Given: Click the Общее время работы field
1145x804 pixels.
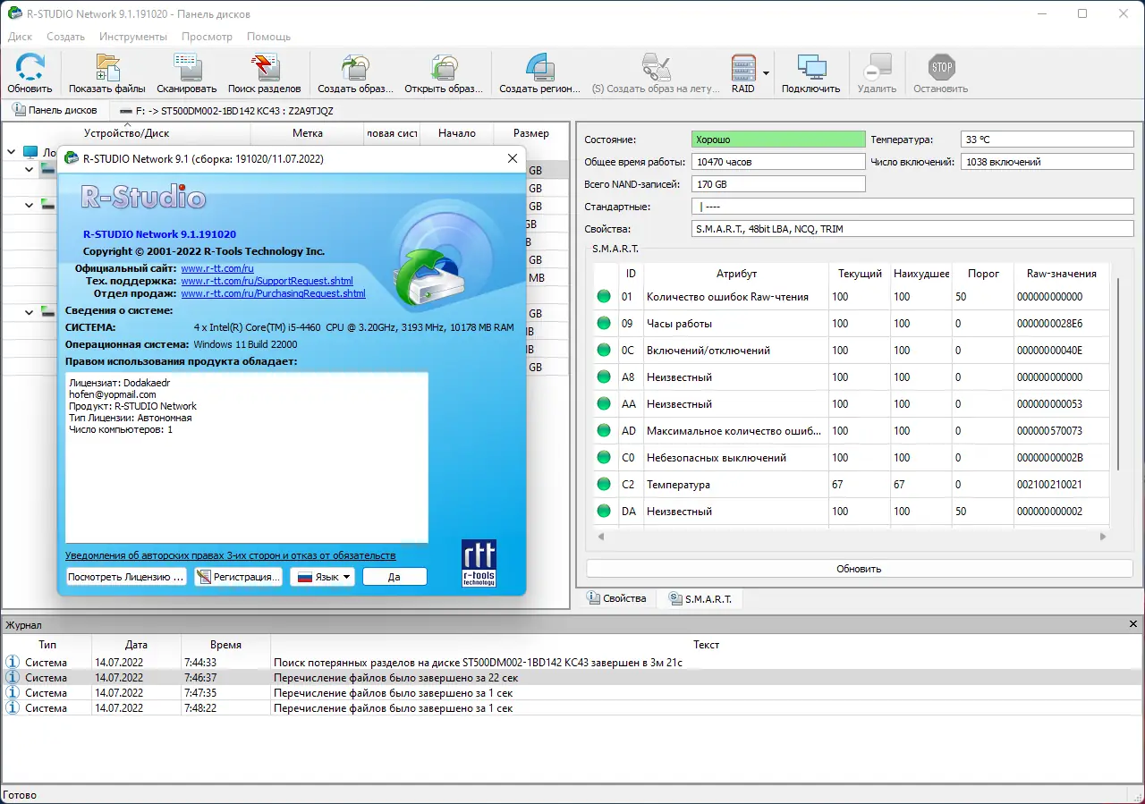Looking at the screenshot, I should [778, 162].
